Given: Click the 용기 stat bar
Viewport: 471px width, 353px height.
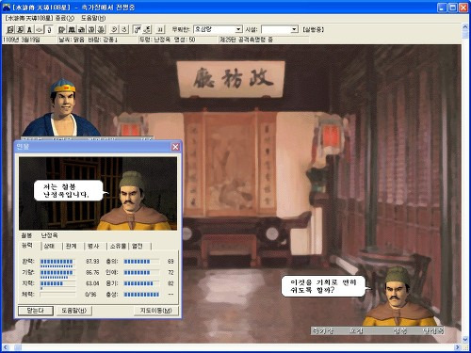Looking at the screenshot, I should click(x=141, y=283).
